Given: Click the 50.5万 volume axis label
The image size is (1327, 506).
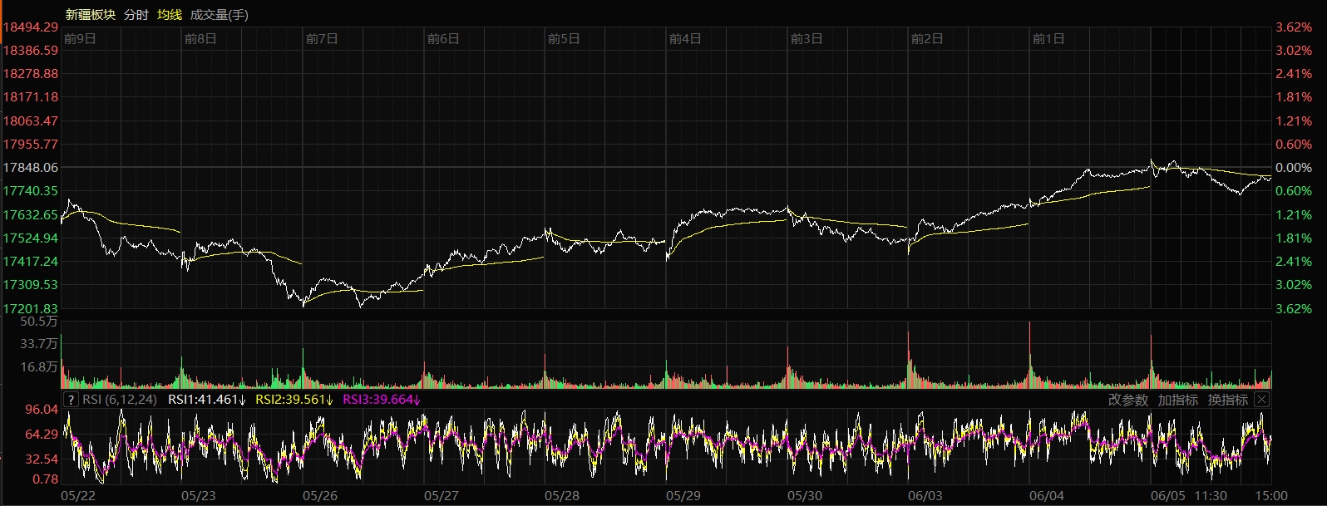Looking at the screenshot, I should tap(39, 322).
